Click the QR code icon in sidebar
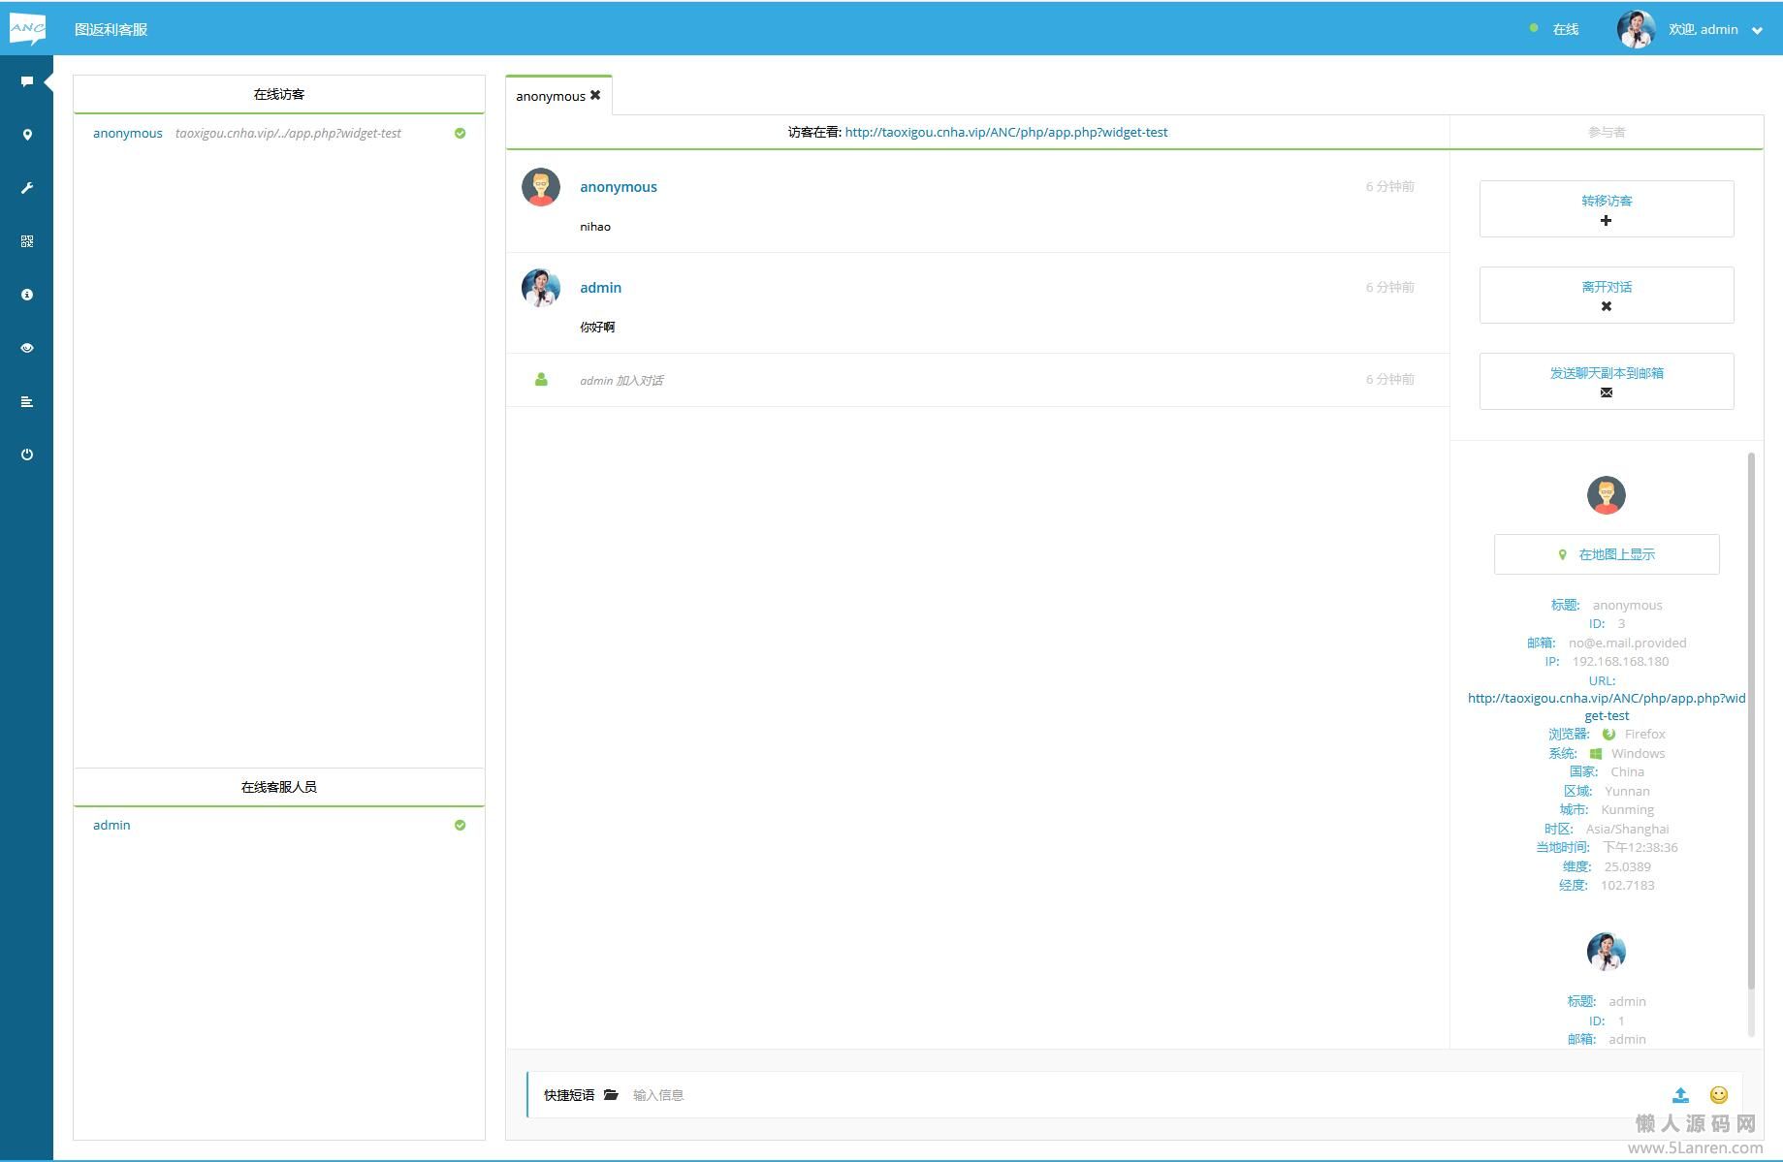The width and height of the screenshot is (1783, 1162). 27,241
